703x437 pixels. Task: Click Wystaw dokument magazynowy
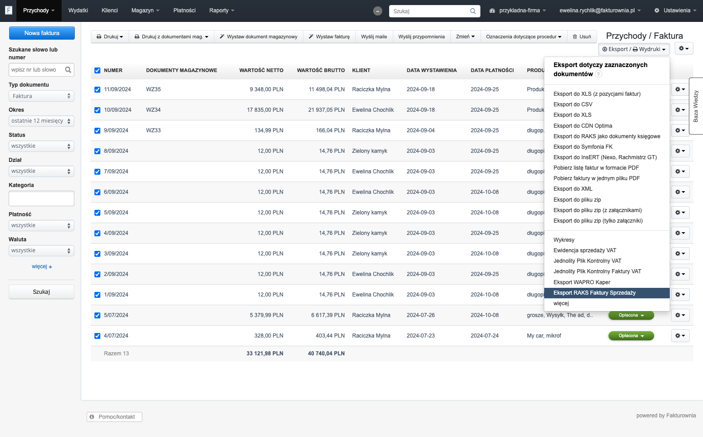click(258, 36)
